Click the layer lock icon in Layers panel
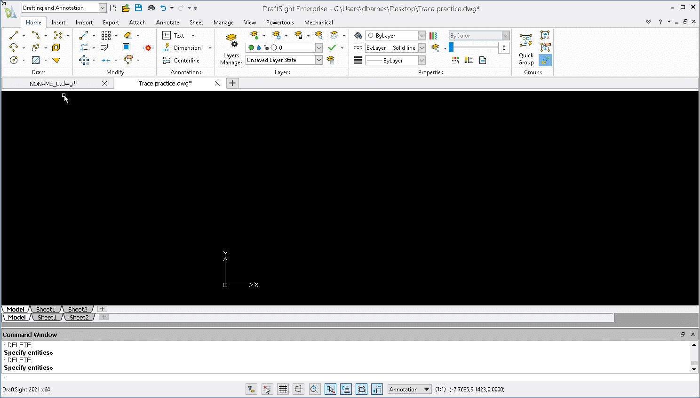 click(298, 35)
